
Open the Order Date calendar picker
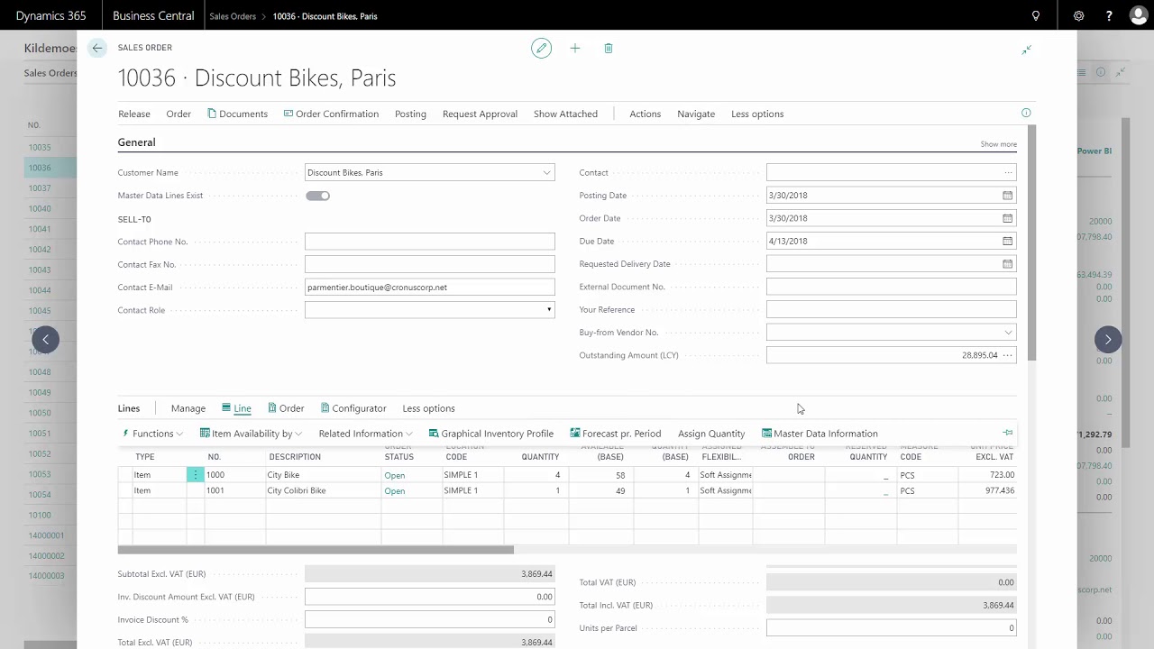[1008, 218]
